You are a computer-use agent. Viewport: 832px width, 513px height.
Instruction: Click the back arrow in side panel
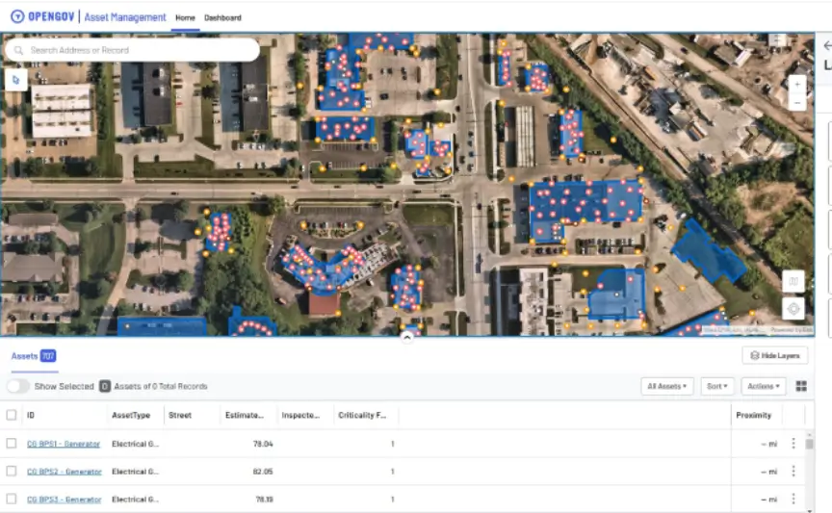click(x=826, y=45)
